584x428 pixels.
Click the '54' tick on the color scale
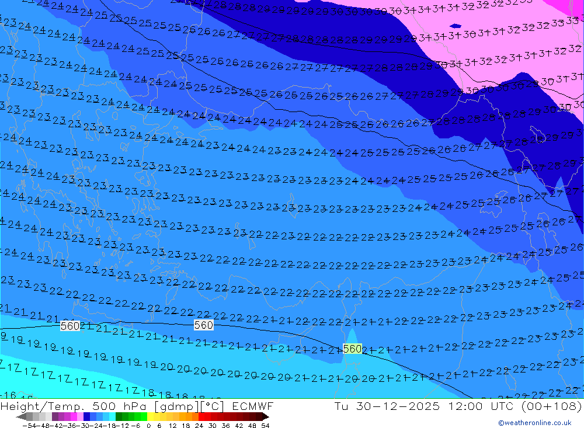click(265, 426)
